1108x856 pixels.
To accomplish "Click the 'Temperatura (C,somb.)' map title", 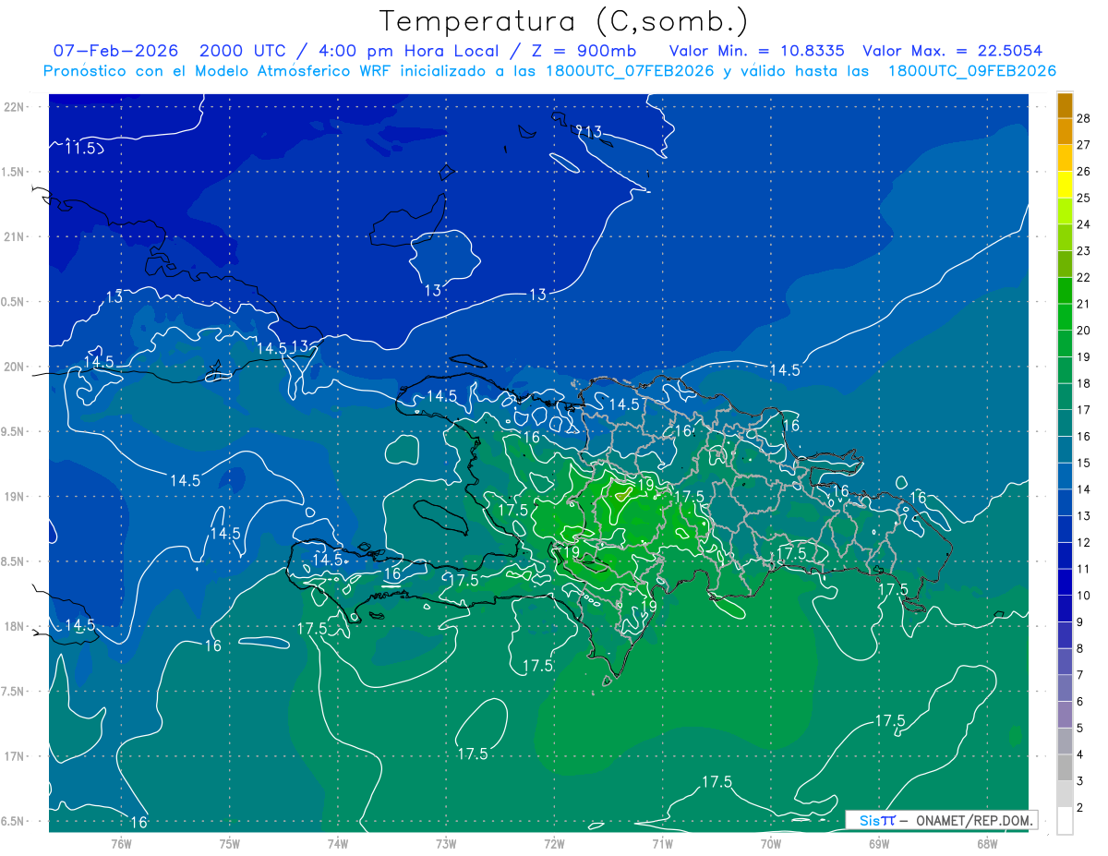I will pyautogui.click(x=563, y=20).
